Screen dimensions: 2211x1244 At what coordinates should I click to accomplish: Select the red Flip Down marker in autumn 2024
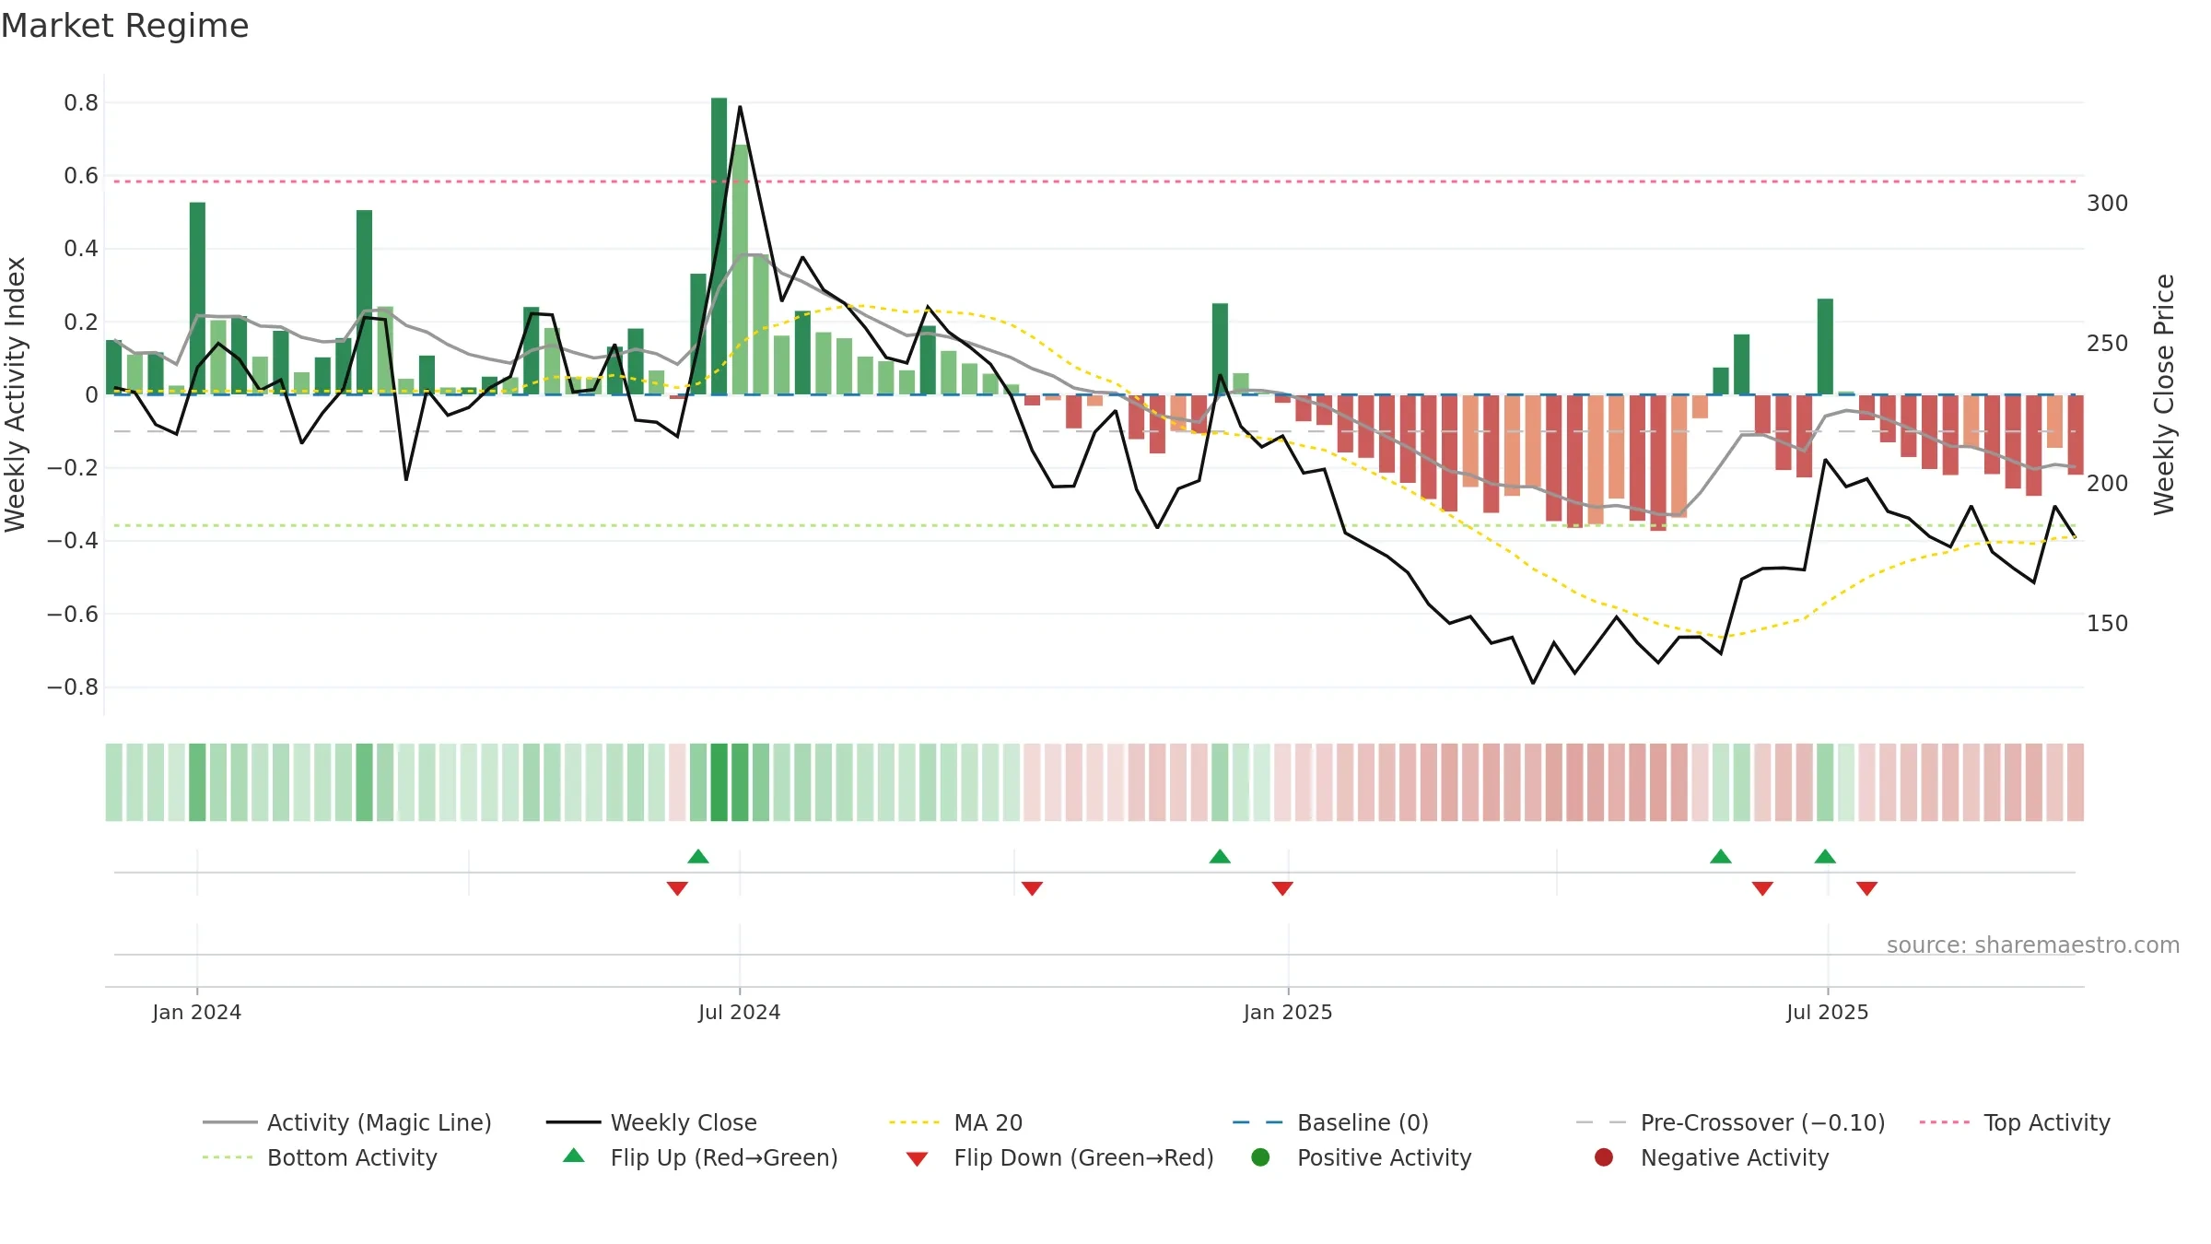(1032, 888)
